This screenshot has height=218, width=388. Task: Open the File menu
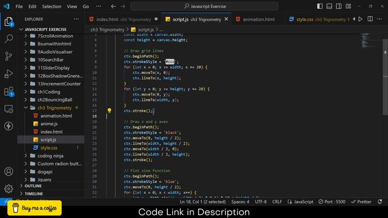click(19, 7)
